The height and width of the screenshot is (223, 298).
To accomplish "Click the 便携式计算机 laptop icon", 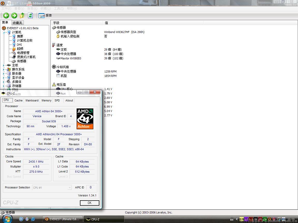I will pyautogui.click(x=14, y=57).
